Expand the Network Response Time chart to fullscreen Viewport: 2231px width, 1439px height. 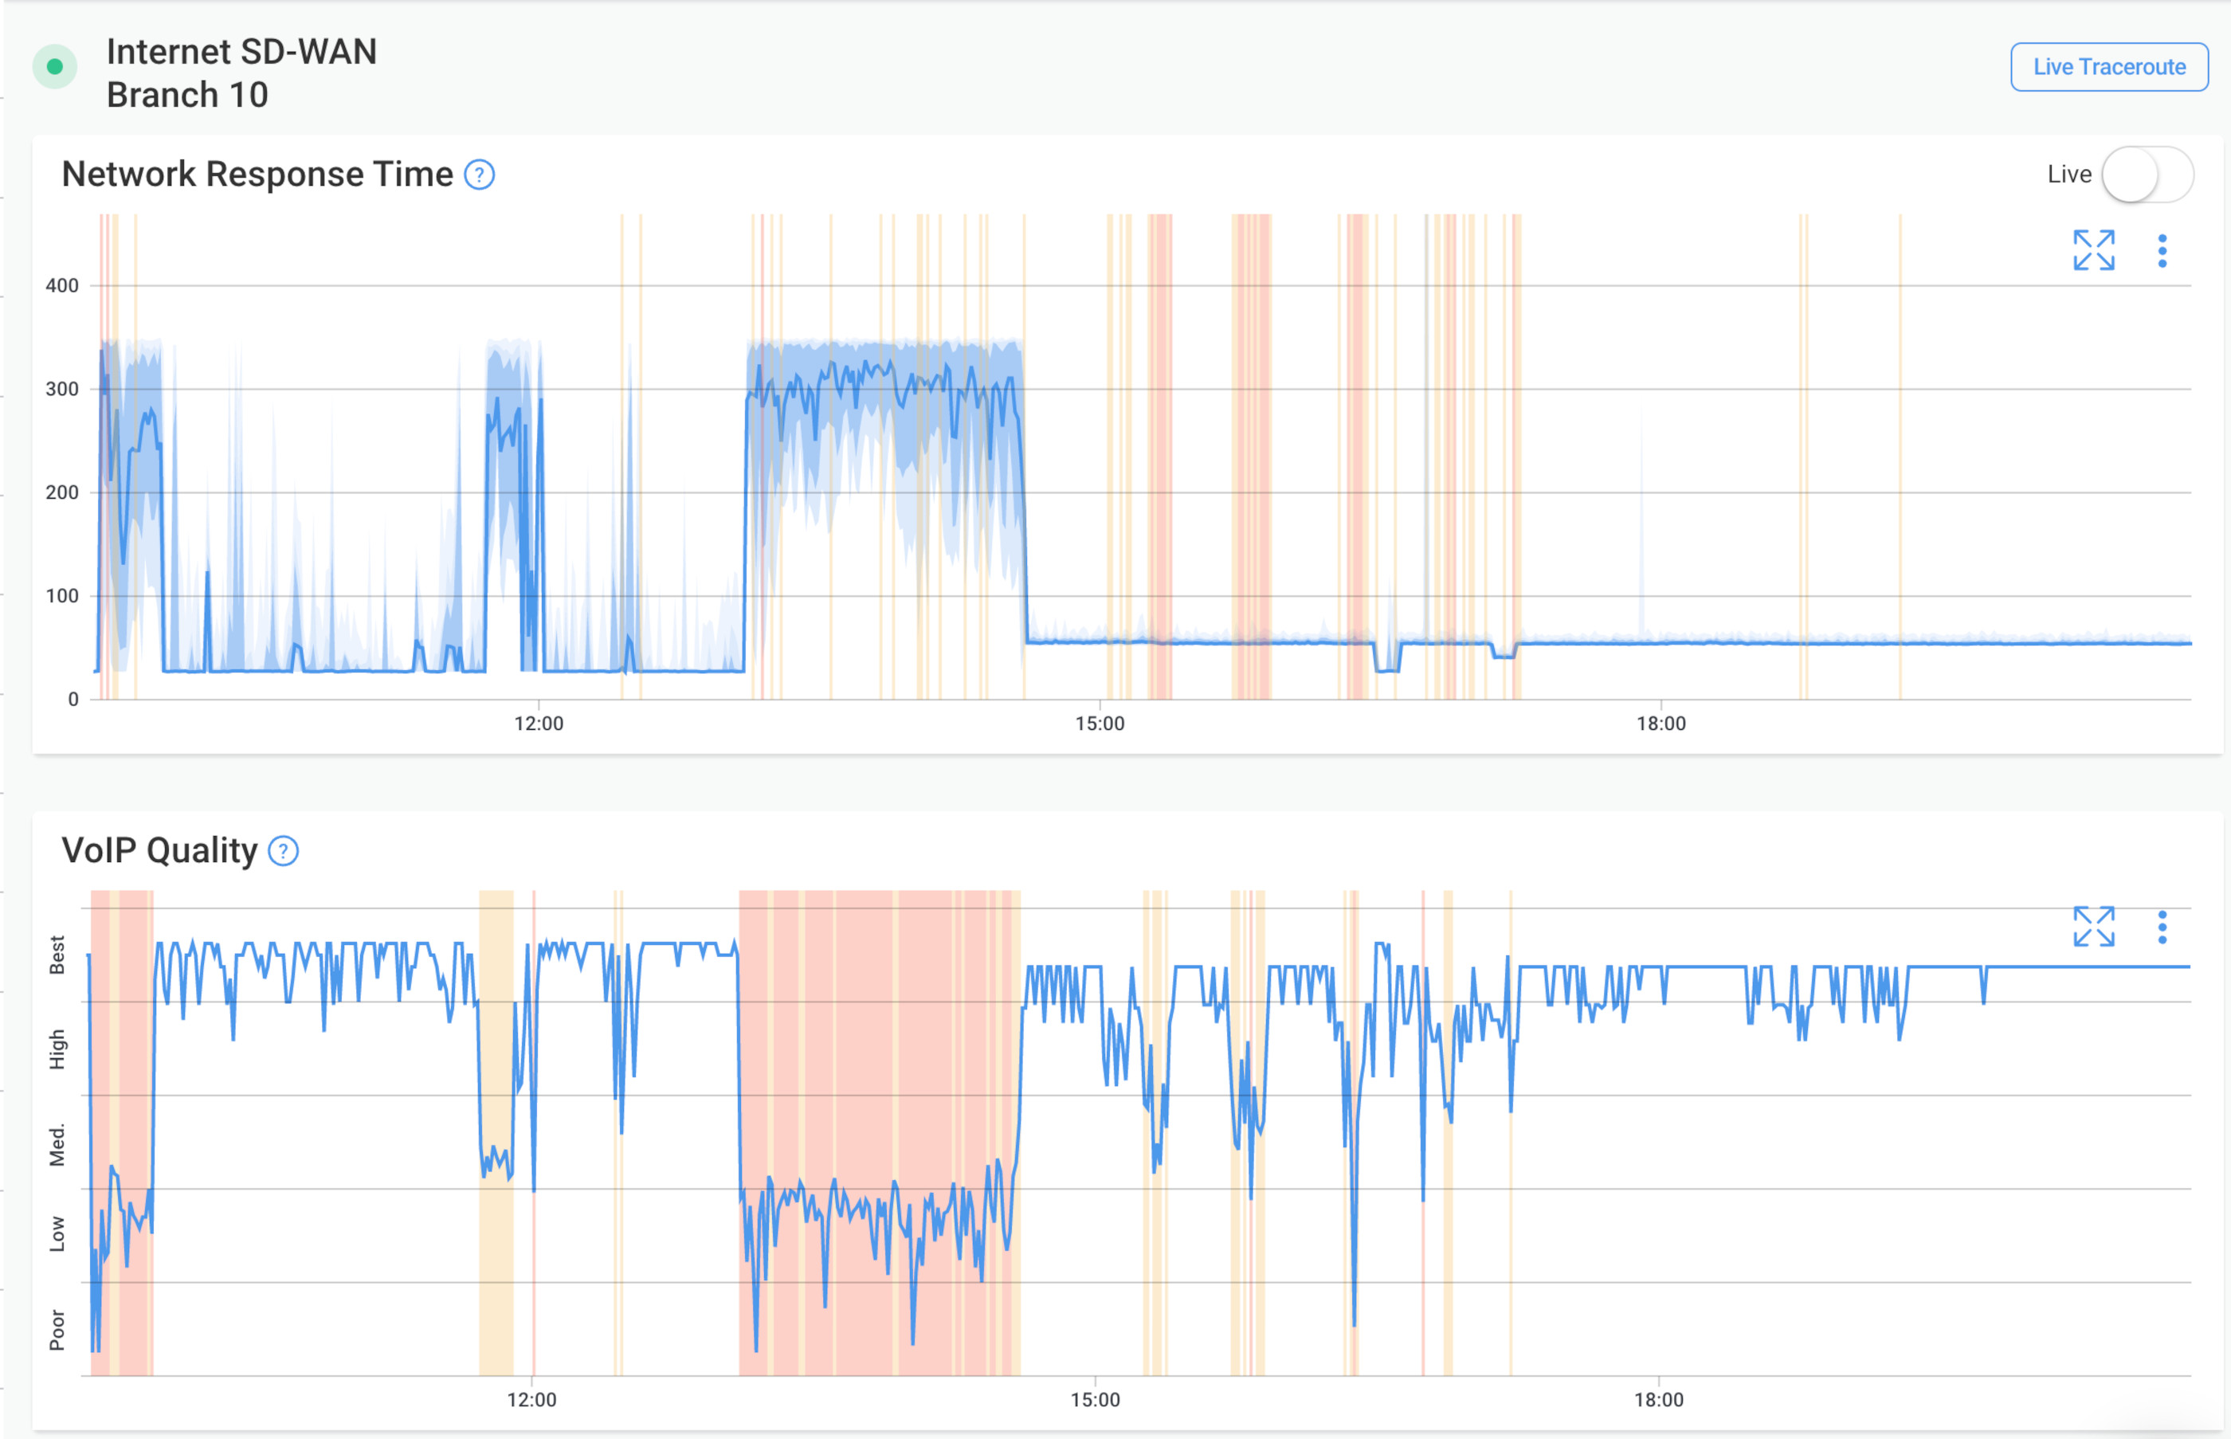click(x=2094, y=249)
